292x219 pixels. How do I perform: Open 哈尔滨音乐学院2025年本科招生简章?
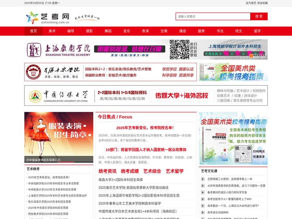[x=49, y=202]
